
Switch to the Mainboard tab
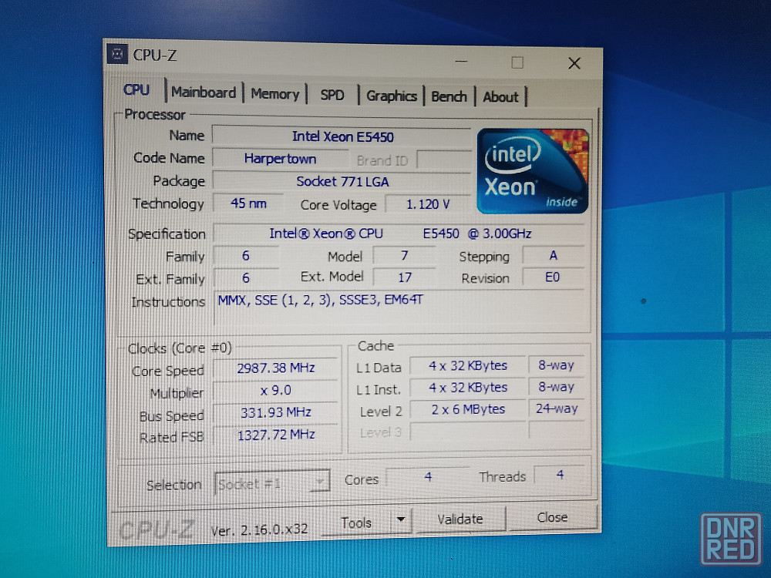pyautogui.click(x=204, y=92)
